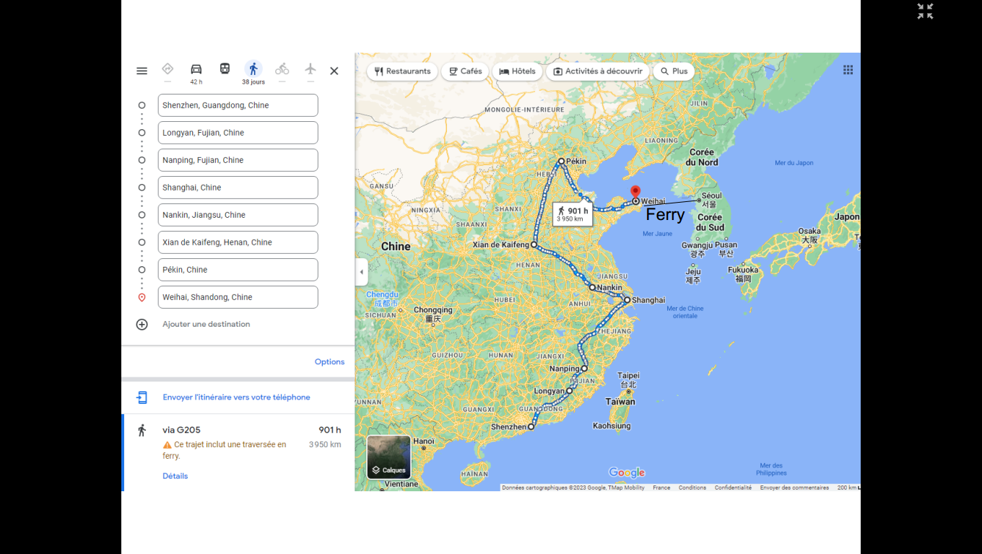Click the Google logo on map
Image resolution: width=982 pixels, height=554 pixels.
click(627, 472)
